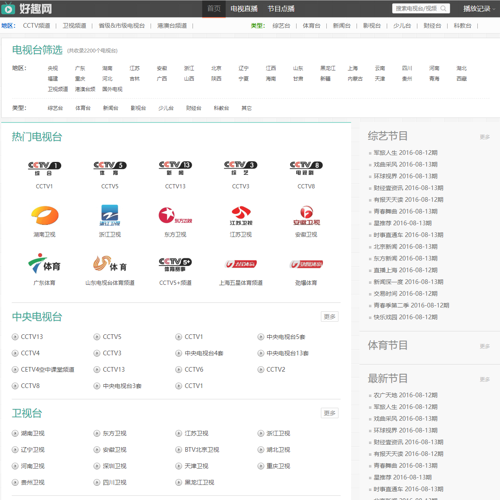
Task: Select 港澳台频道 in region bar
Action: point(172,26)
